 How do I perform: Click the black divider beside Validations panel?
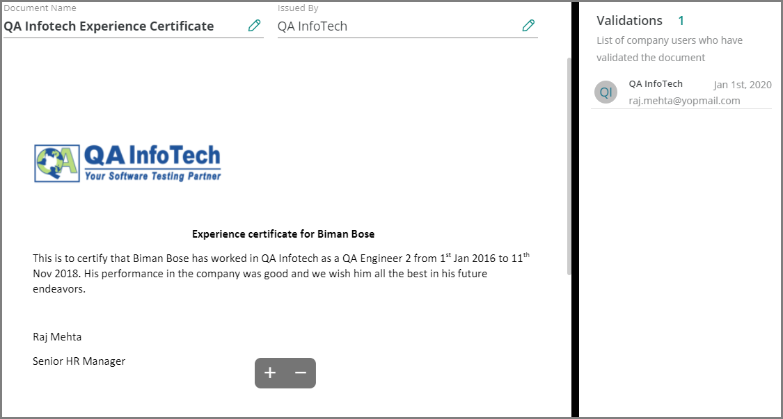(x=575, y=208)
